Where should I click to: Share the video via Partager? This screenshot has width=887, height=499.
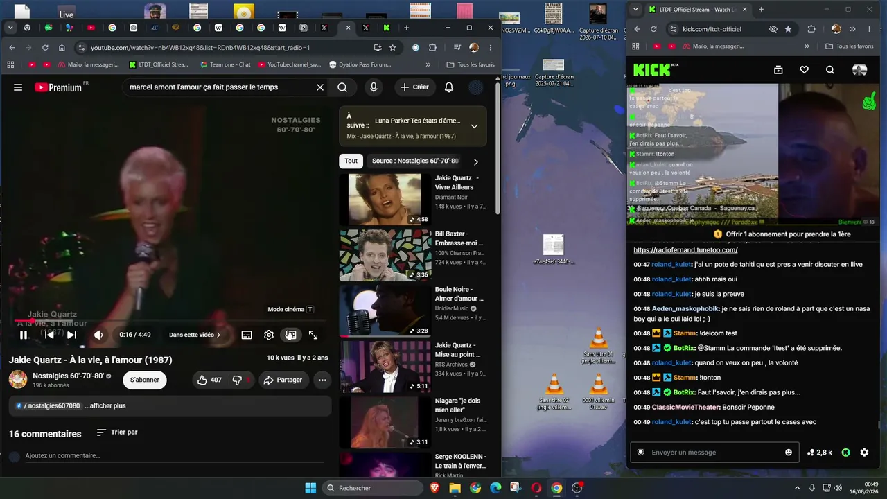coord(283,380)
